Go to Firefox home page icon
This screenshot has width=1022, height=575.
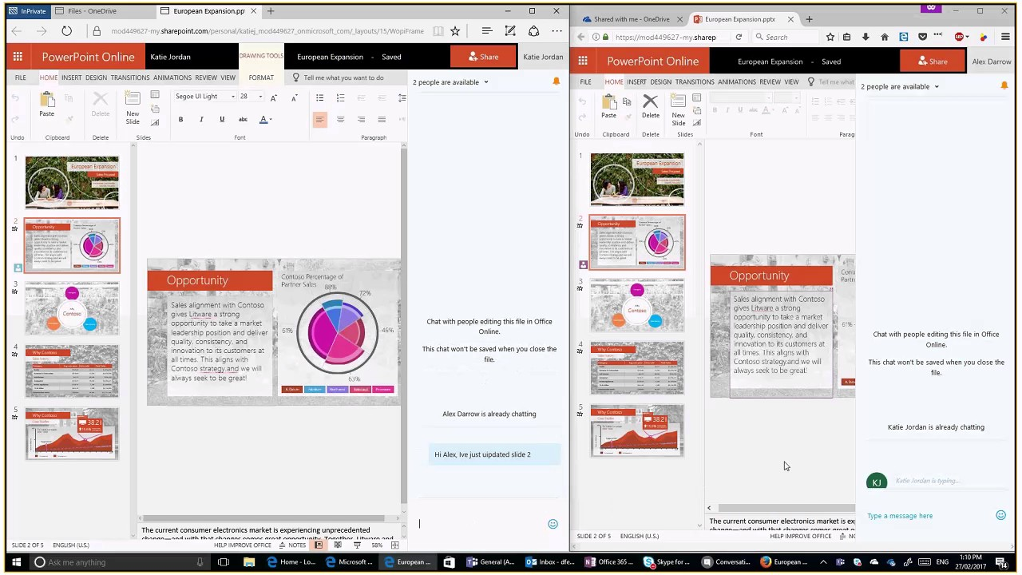[885, 37]
